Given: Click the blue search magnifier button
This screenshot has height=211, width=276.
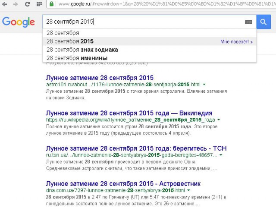Looking at the screenshot, I should (263, 22).
